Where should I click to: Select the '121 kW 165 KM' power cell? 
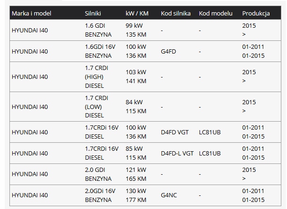click(x=136, y=174)
